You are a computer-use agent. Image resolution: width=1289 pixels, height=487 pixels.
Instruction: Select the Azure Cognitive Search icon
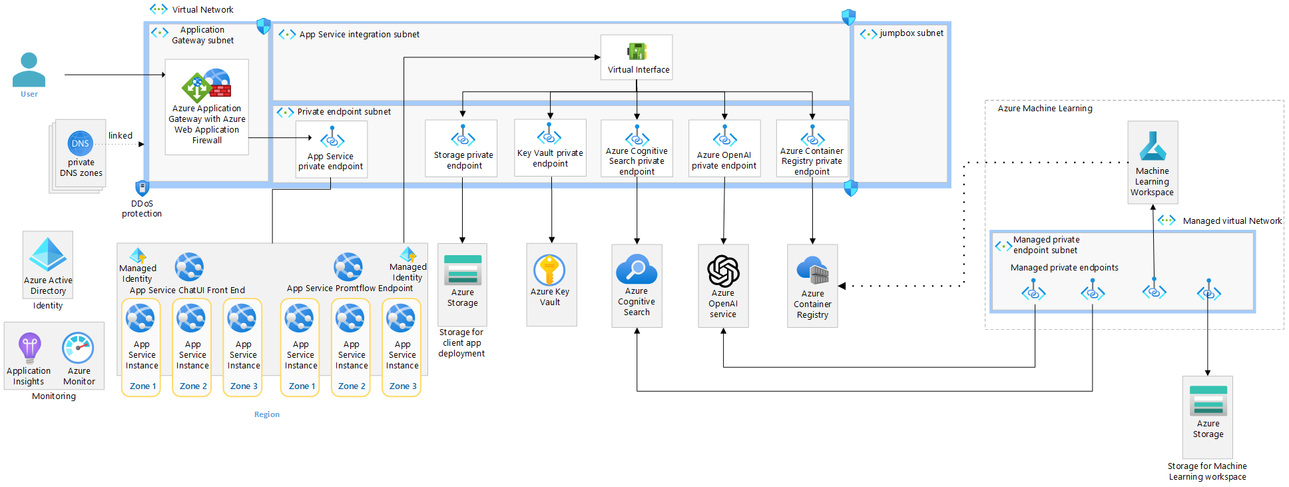click(x=637, y=270)
